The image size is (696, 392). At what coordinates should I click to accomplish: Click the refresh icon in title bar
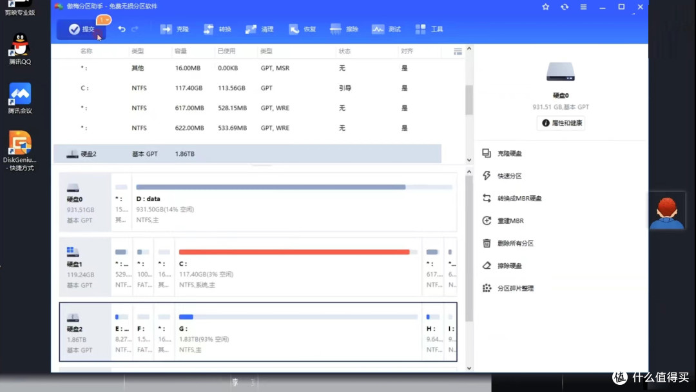(x=565, y=6)
